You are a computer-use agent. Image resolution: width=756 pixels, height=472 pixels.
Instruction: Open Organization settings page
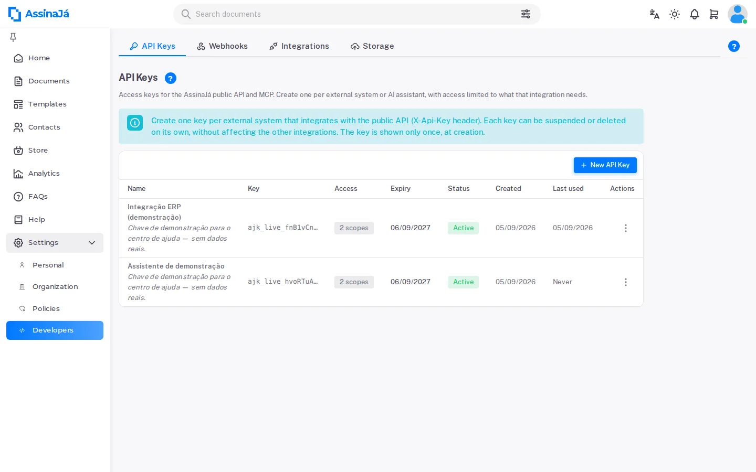[x=55, y=287]
